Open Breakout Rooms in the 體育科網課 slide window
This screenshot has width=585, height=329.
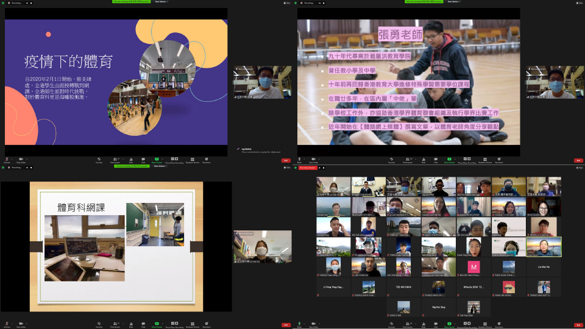tap(193, 325)
